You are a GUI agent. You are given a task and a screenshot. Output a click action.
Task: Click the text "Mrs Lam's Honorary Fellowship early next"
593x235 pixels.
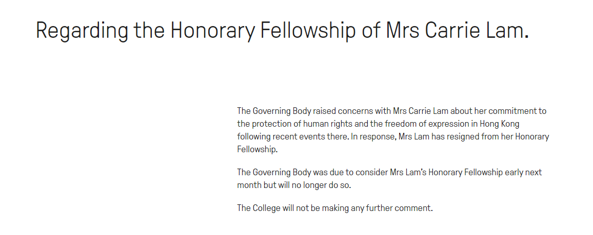point(466,173)
